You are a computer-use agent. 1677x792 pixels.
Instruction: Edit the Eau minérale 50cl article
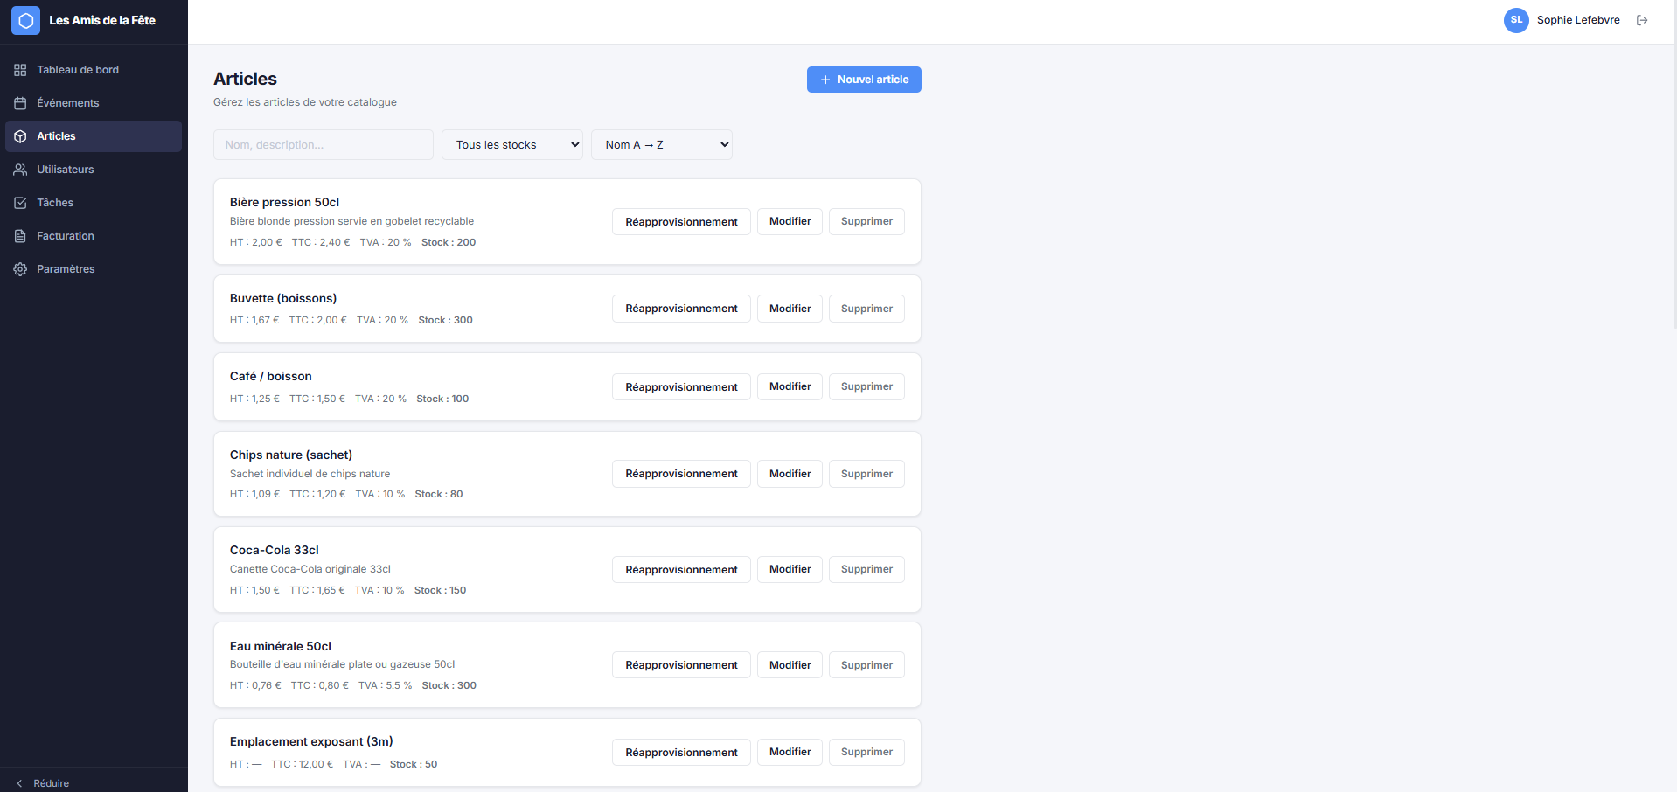790,665
